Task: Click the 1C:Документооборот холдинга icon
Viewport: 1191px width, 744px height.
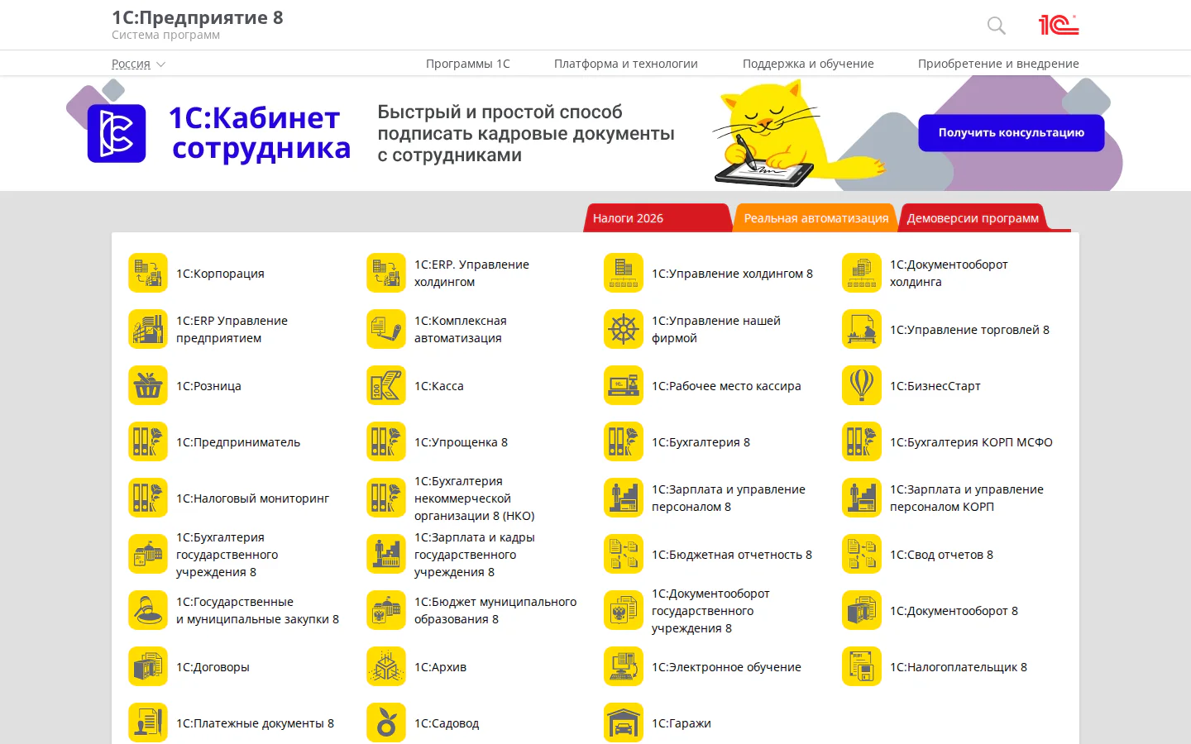Action: [862, 273]
